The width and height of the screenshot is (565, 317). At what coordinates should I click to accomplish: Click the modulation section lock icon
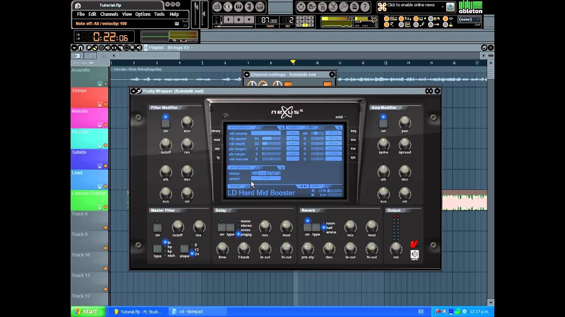281,127
